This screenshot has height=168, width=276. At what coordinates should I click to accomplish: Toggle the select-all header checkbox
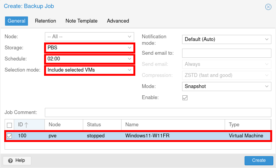point(10,125)
